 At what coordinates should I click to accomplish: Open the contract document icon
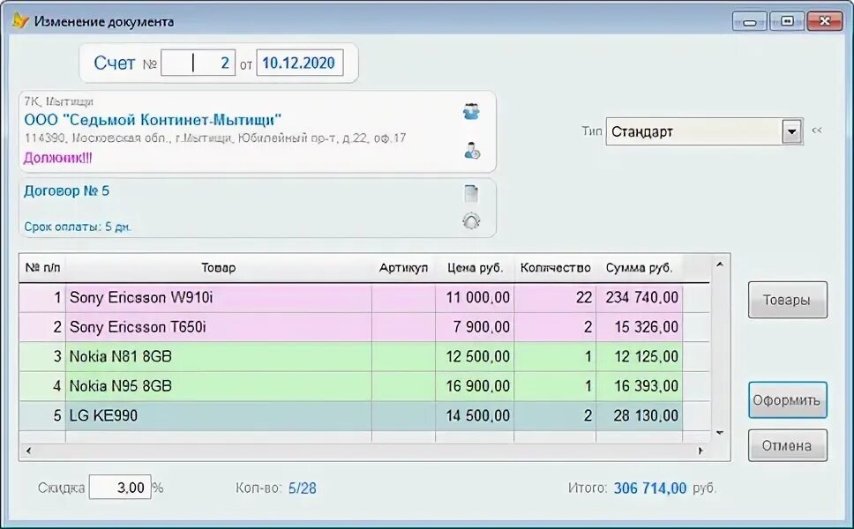coord(471,194)
